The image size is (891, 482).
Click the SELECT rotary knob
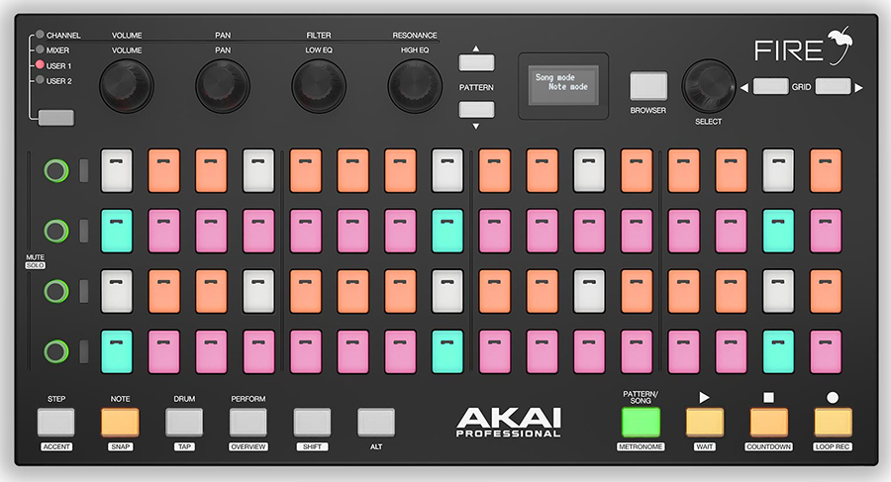click(x=709, y=86)
